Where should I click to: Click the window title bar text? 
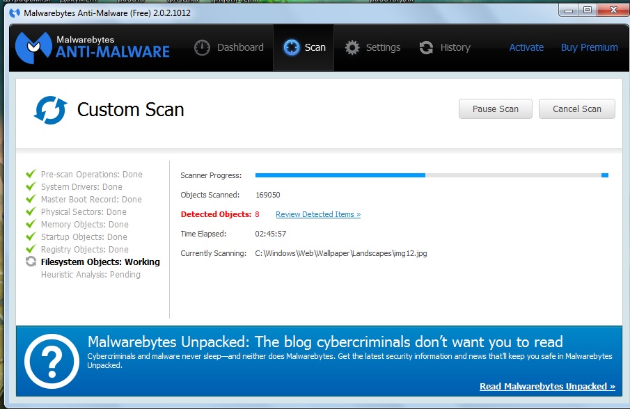coord(107,13)
